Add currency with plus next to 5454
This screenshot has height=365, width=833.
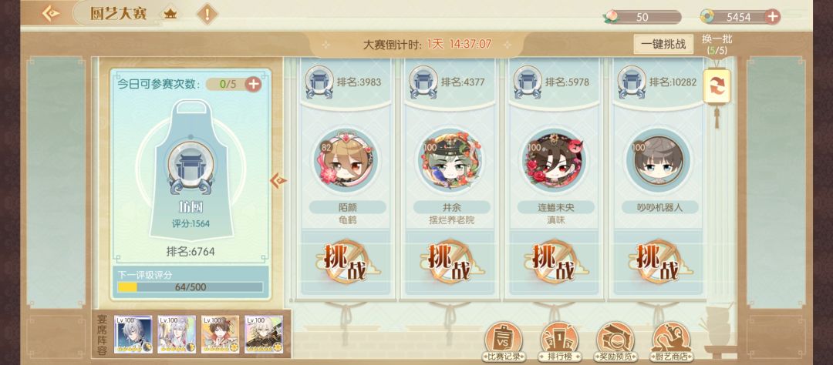pyautogui.click(x=772, y=17)
